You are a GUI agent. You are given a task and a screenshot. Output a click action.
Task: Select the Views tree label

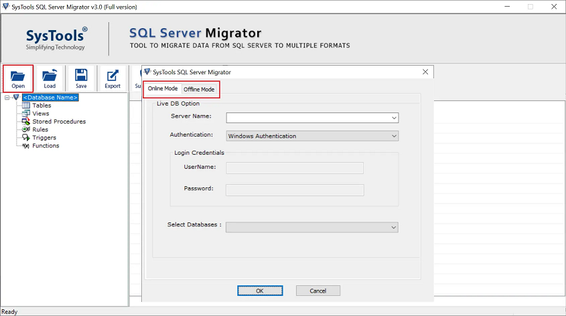pos(41,113)
